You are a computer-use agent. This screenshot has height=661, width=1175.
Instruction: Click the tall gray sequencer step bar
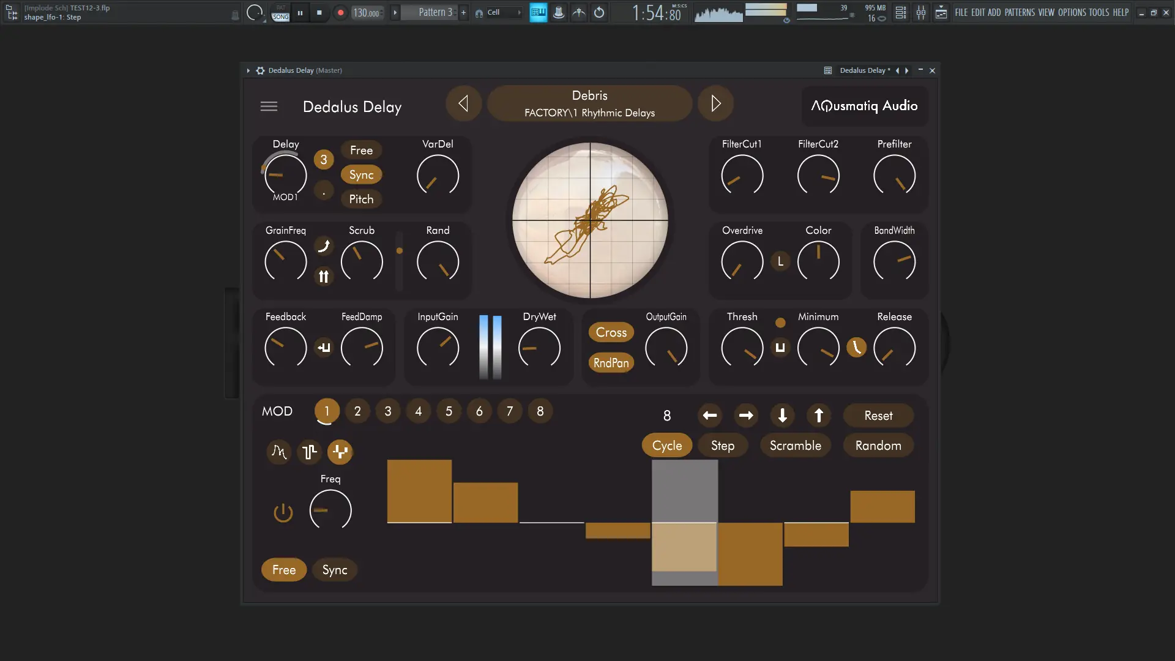click(x=684, y=491)
